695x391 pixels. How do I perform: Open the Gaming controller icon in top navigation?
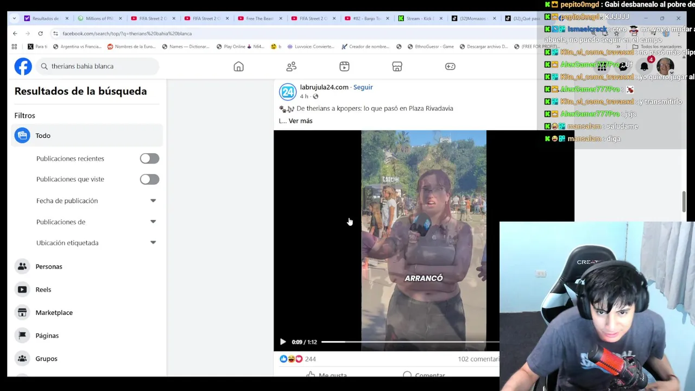click(450, 66)
